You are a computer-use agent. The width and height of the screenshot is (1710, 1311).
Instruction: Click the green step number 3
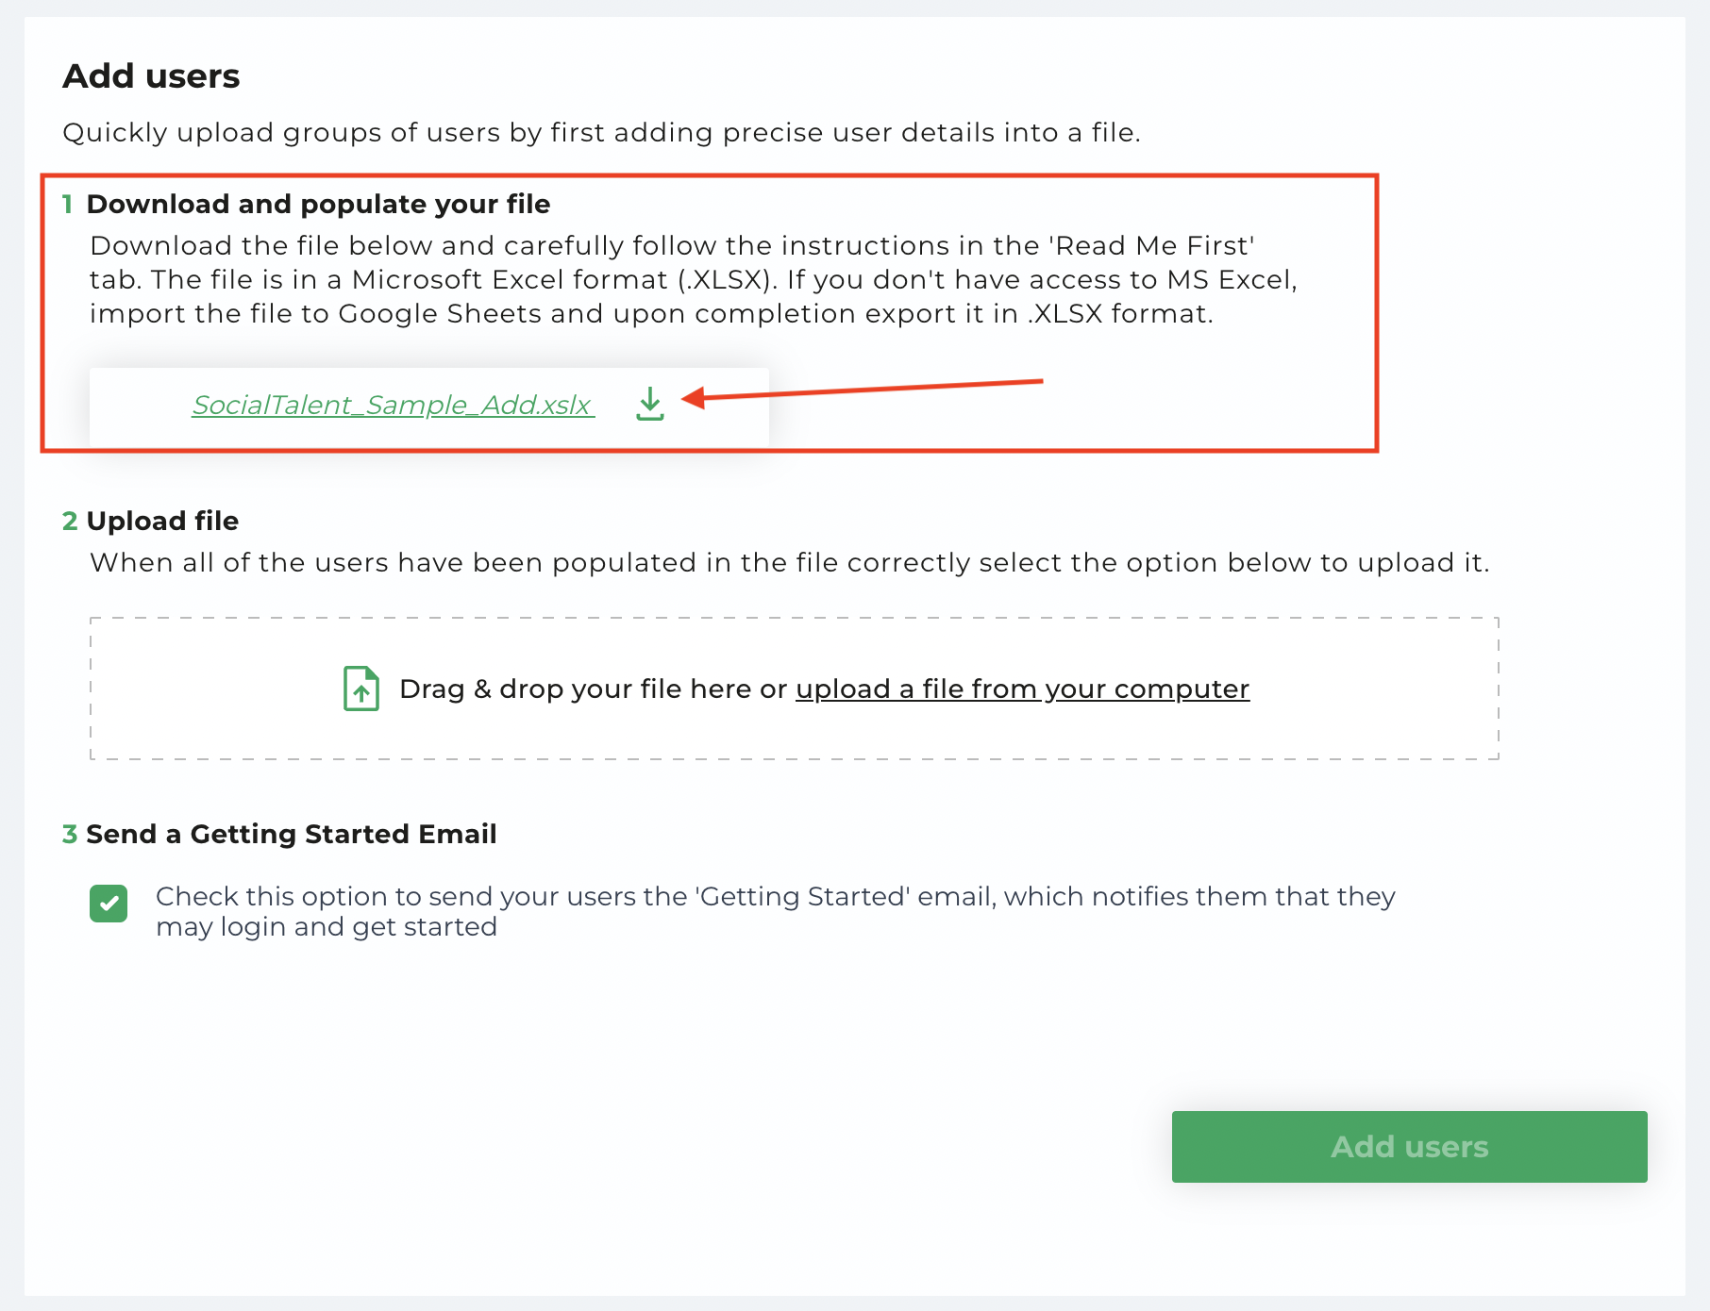70,834
